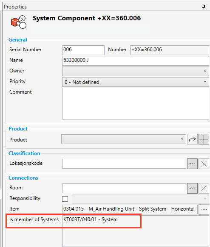Click the Lokasjonskode text field
This screenshot has height=247, width=210.
coord(124,164)
